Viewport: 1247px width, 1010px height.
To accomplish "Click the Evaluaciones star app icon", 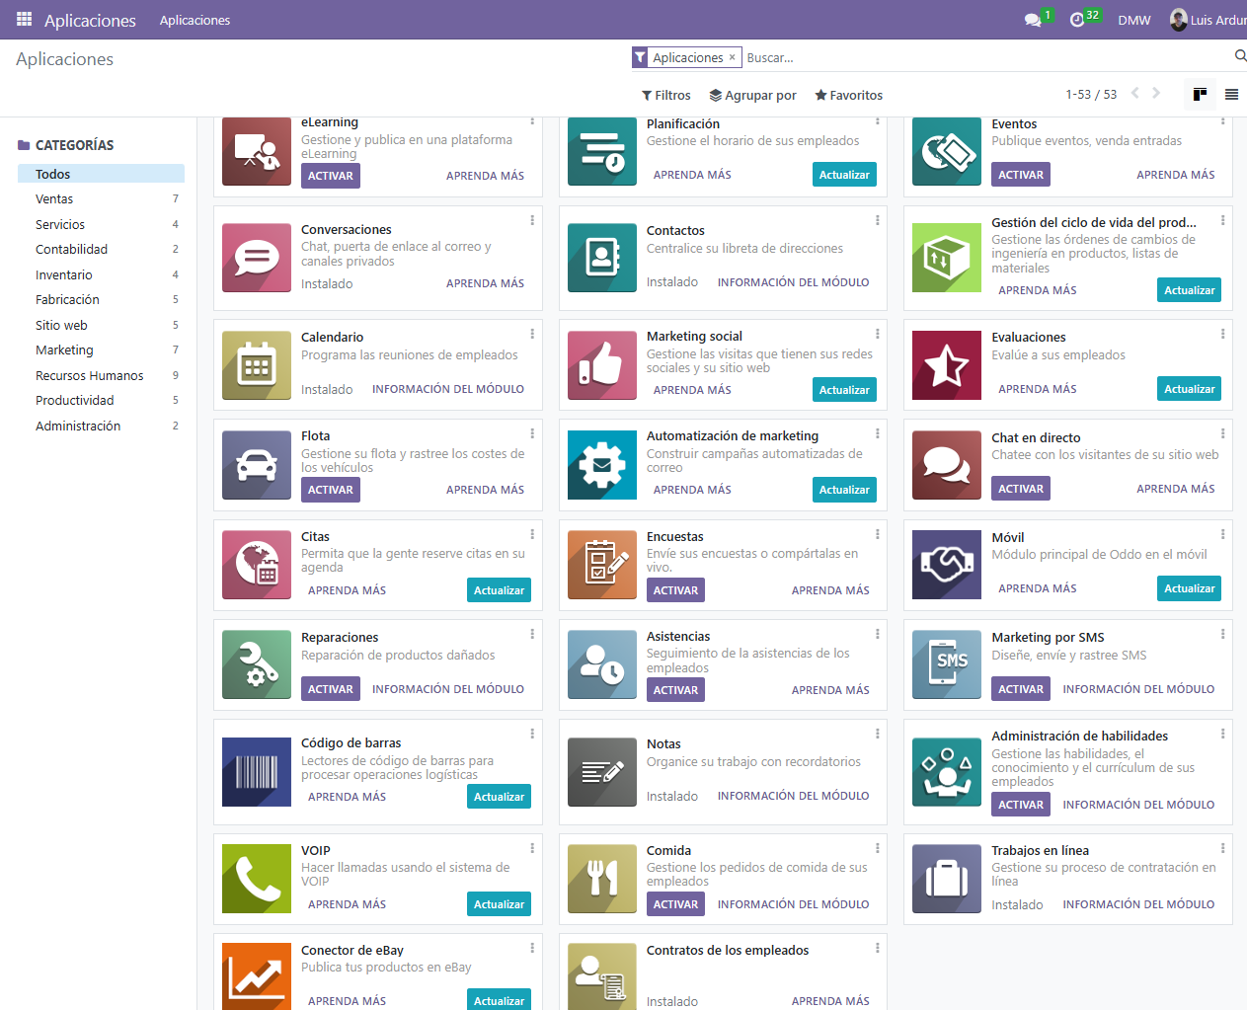I will coord(946,365).
